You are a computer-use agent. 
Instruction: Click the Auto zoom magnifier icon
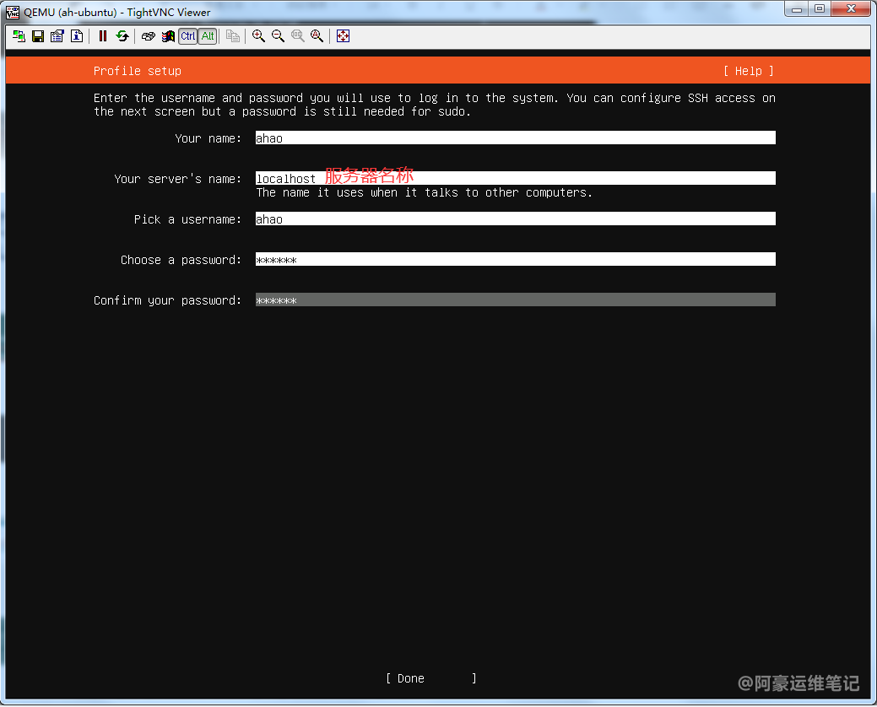coord(317,36)
